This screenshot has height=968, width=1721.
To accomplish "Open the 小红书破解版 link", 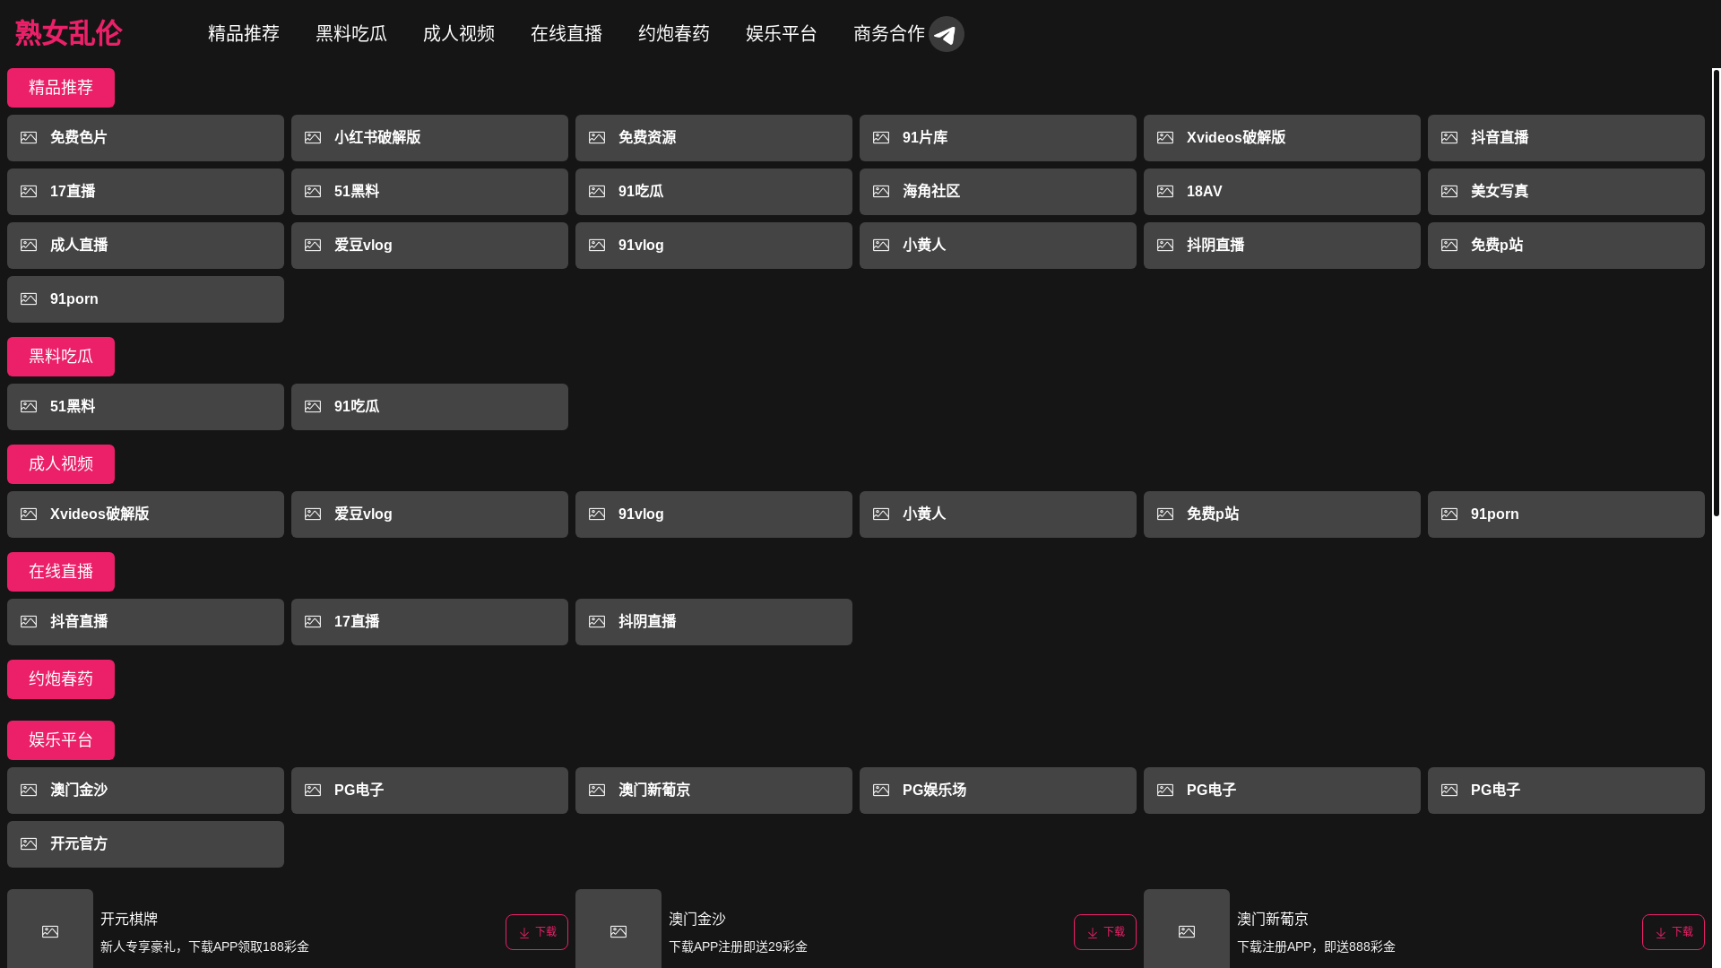I will [x=429, y=138].
